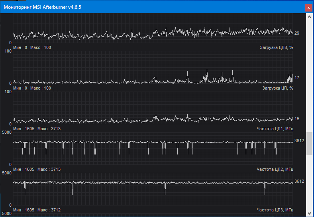Viewport: 314px width, 217px height.
Task: Close the MSI Afterburner monitoring window
Action: 308,8
